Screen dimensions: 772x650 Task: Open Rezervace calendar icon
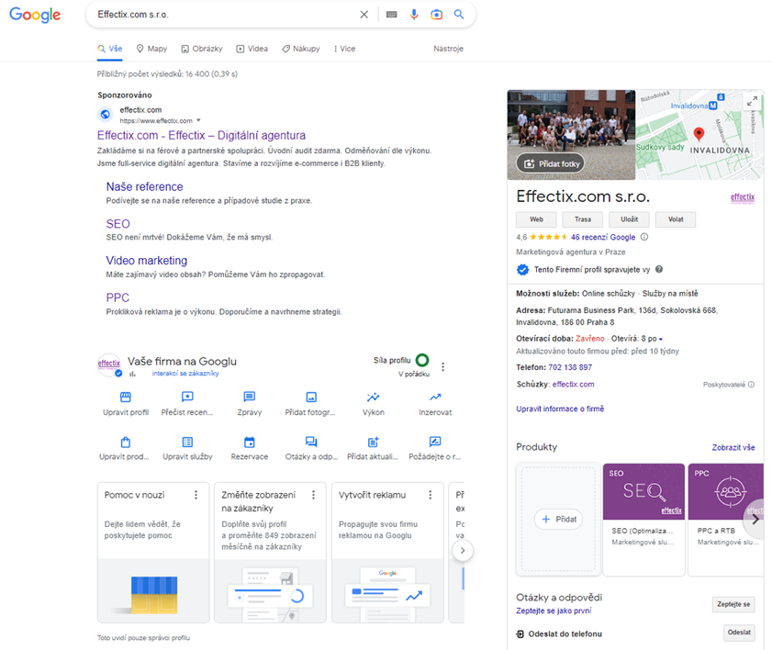pyautogui.click(x=250, y=442)
